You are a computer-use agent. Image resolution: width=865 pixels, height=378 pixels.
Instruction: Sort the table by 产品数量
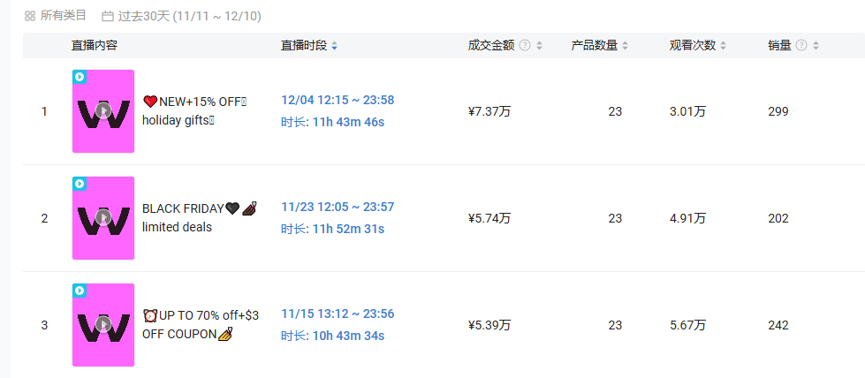pyautogui.click(x=626, y=46)
